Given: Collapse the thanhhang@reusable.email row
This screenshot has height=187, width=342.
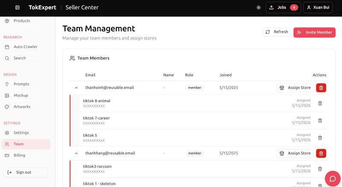Looking at the screenshot, I should (76, 153).
